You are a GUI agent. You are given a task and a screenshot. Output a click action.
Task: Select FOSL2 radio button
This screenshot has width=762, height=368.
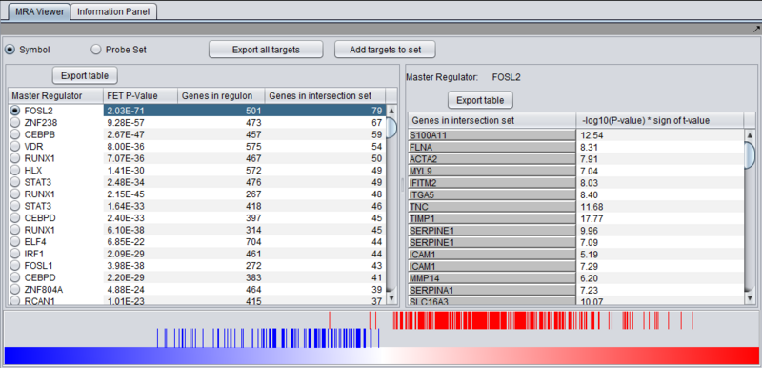[x=15, y=111]
